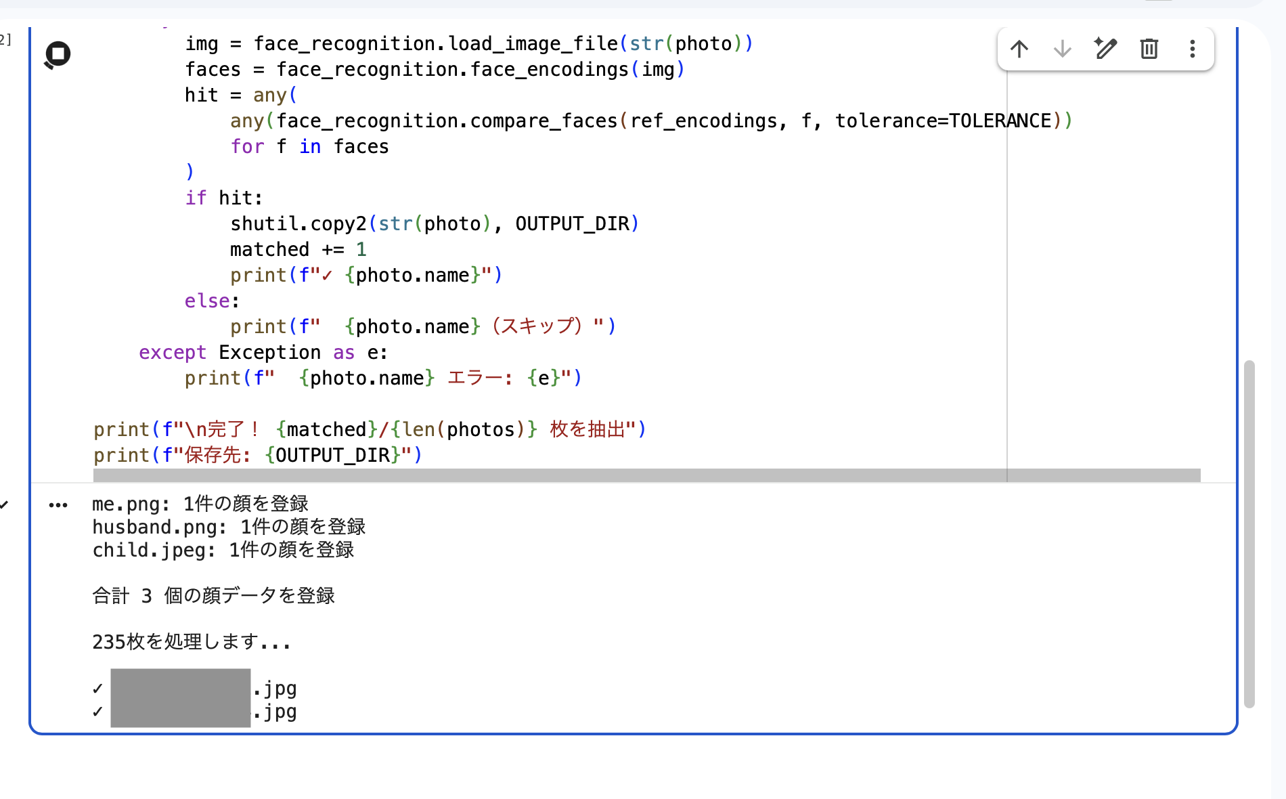1286x799 pixels.
Task: Place cursor on the "if hit:" line
Action: pos(223,198)
